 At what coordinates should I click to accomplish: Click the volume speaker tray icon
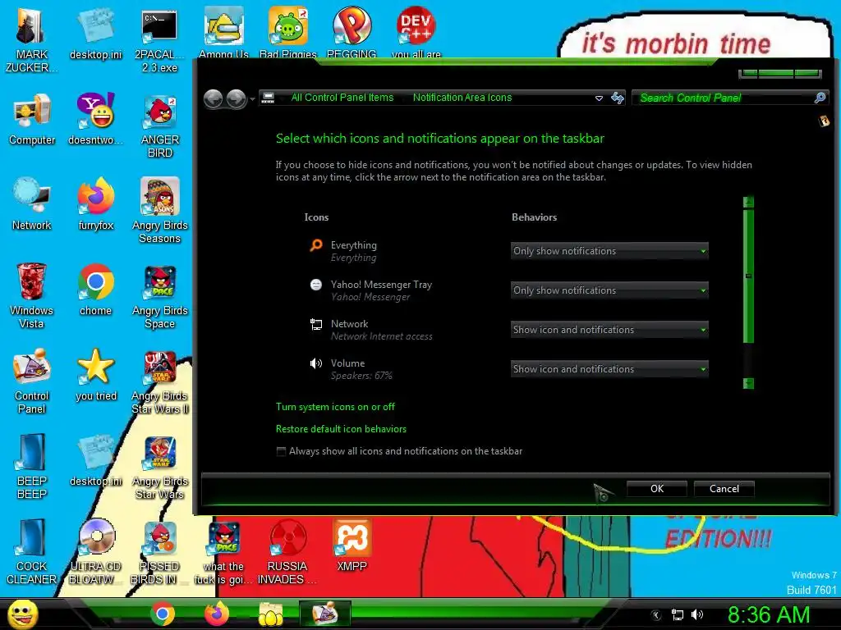click(697, 615)
